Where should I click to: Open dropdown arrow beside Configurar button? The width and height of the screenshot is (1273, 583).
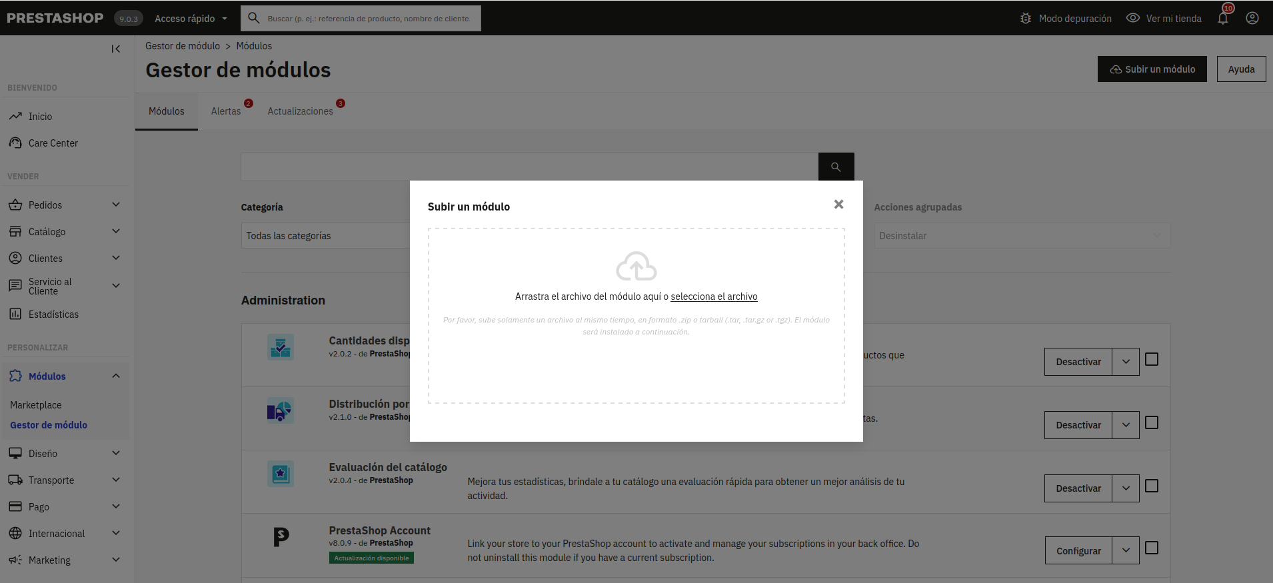point(1126,551)
